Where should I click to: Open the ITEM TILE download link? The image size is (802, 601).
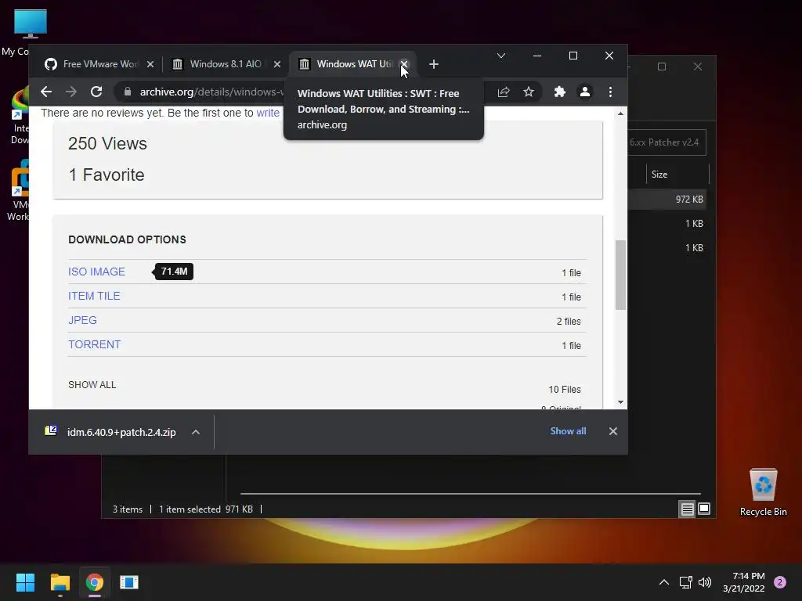[x=94, y=296]
